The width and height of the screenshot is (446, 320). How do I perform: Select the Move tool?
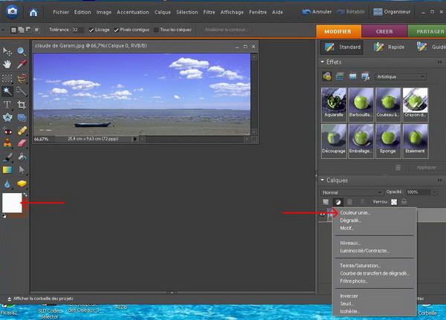(x=7, y=52)
